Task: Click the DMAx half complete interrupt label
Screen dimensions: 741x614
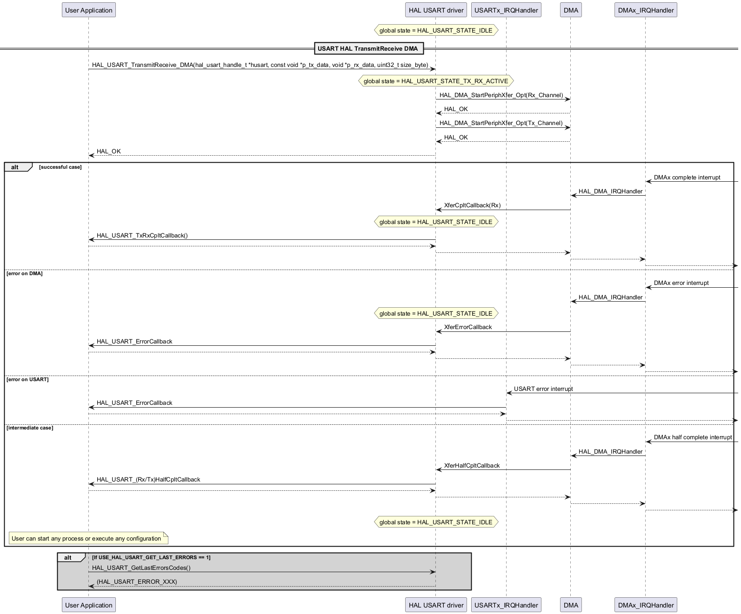Action: point(692,437)
